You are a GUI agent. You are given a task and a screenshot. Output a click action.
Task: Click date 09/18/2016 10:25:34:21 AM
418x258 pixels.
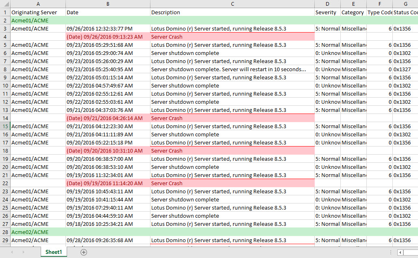pyautogui.click(x=108, y=224)
